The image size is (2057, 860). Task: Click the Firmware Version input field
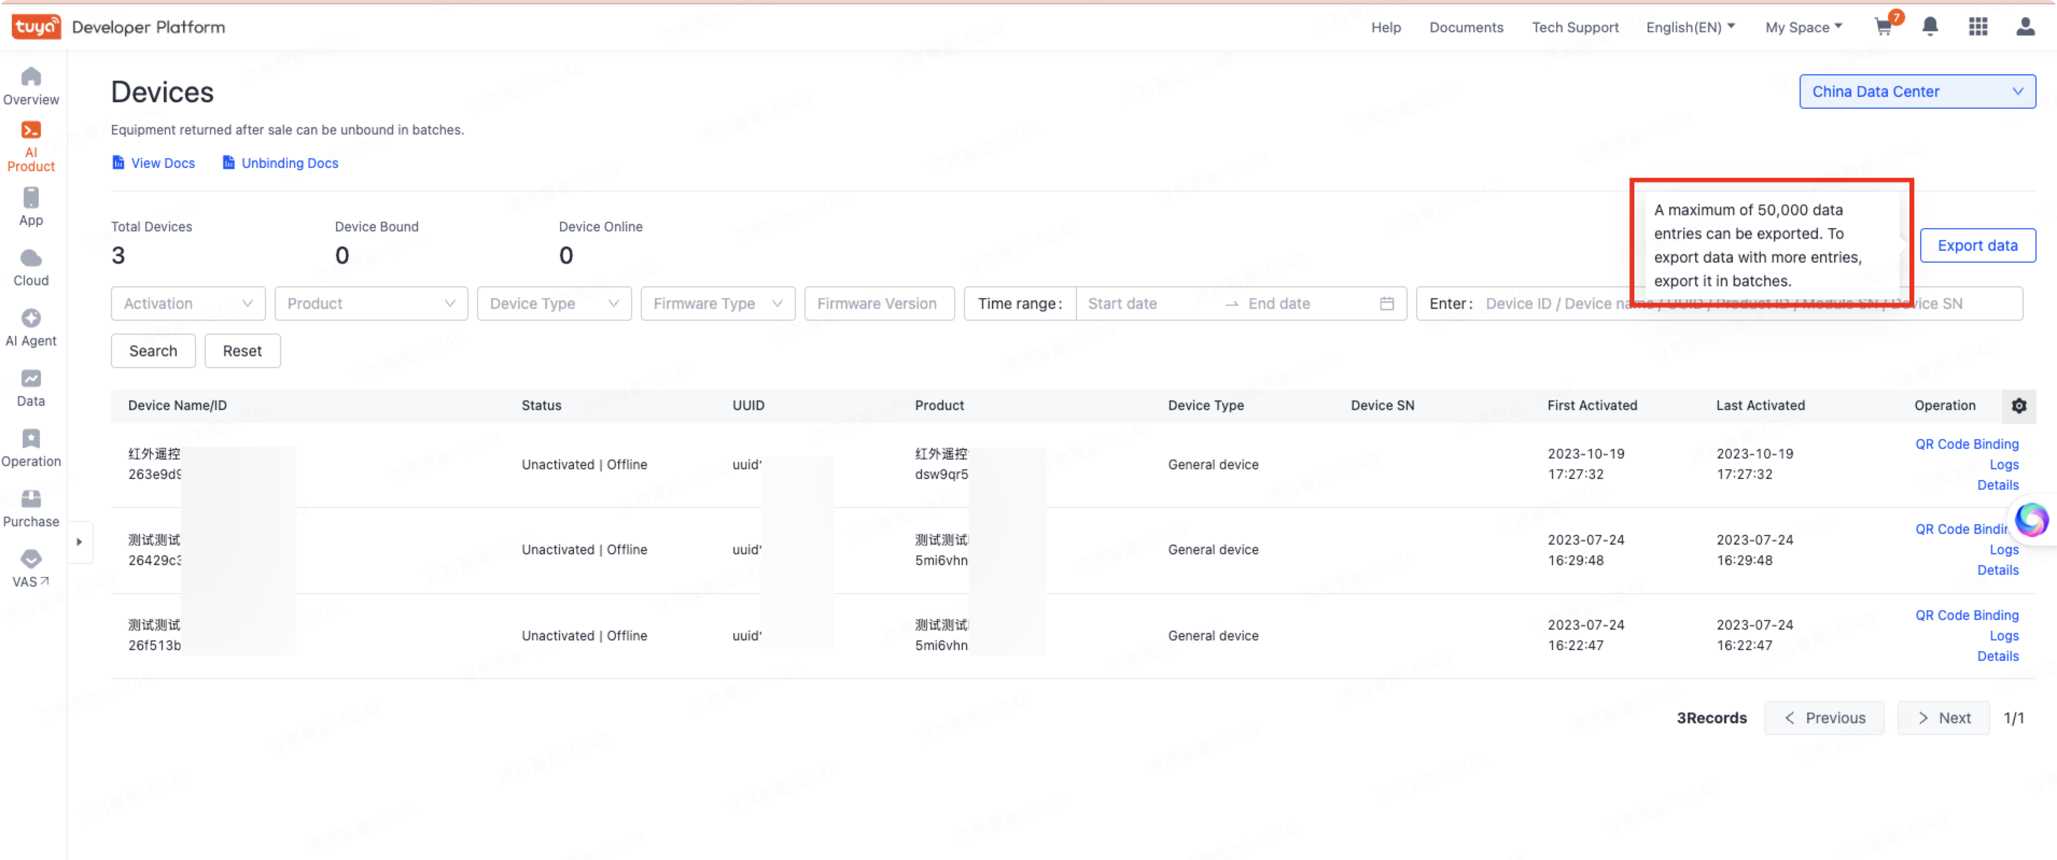[x=878, y=303]
